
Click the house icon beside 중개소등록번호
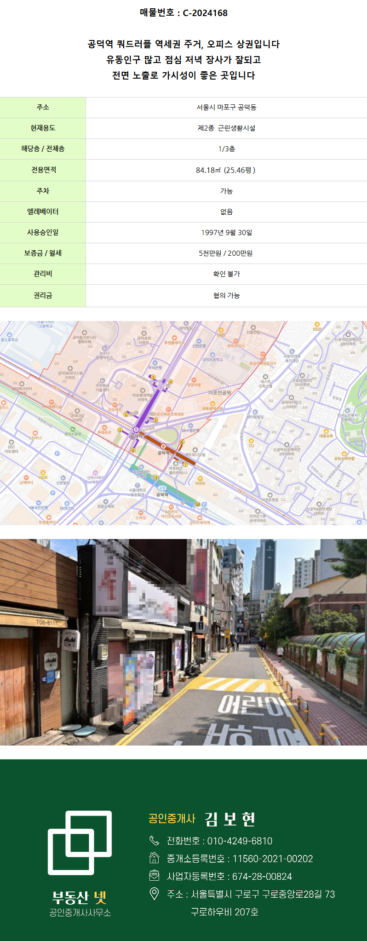pyautogui.click(x=154, y=858)
